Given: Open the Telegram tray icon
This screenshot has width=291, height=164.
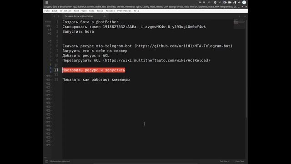Looking at the screenshot, I should click(235, 2).
